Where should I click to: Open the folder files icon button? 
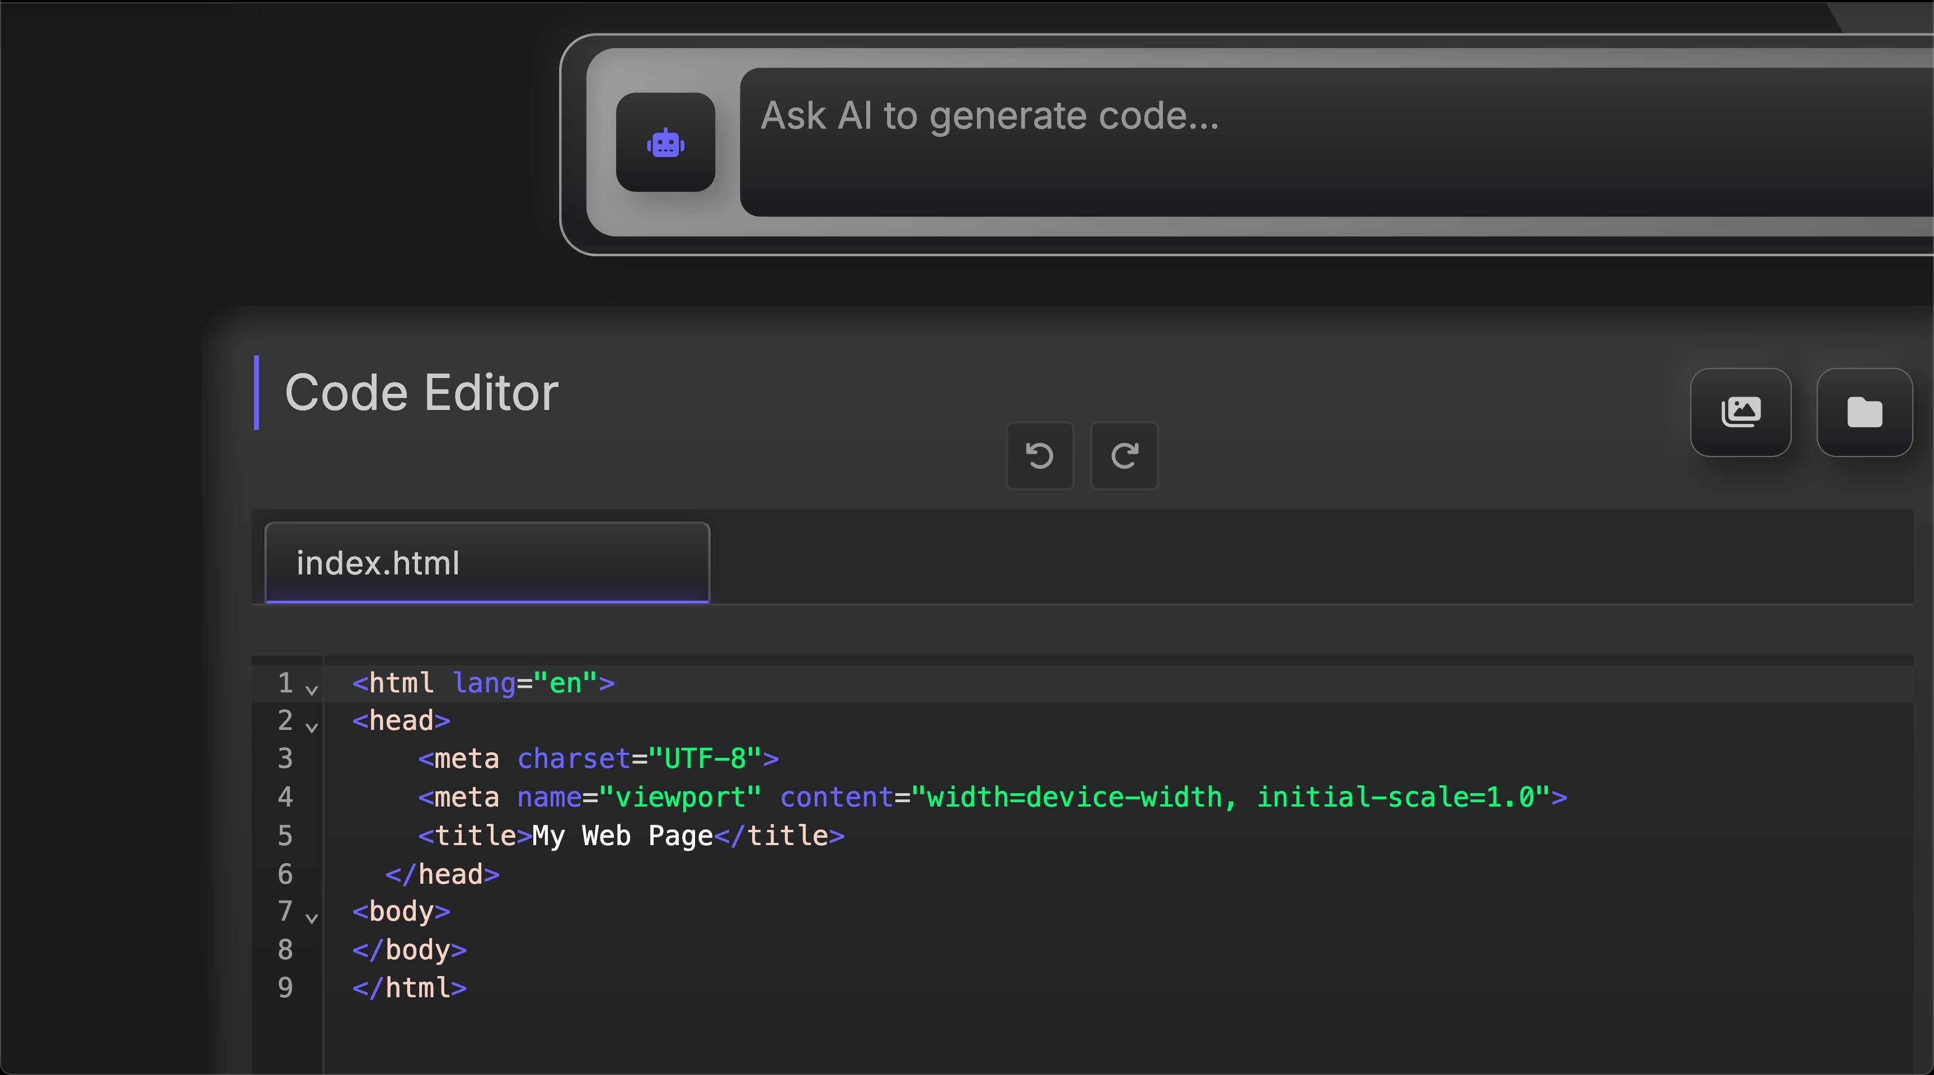(1864, 412)
